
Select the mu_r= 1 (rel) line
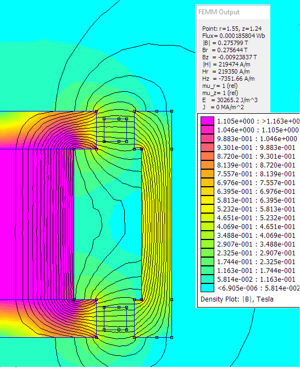[x=220, y=86]
